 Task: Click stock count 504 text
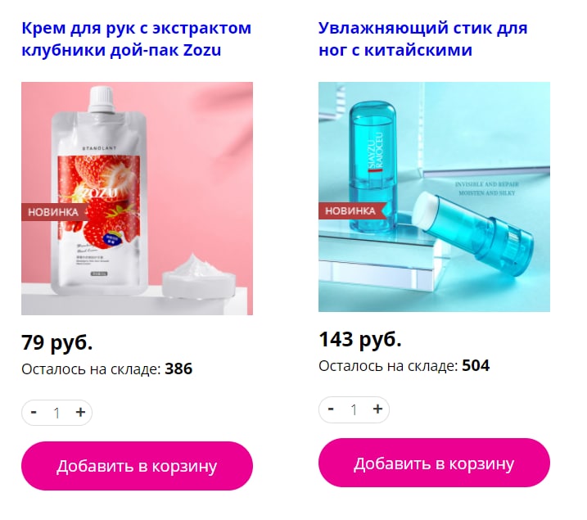pos(476,366)
